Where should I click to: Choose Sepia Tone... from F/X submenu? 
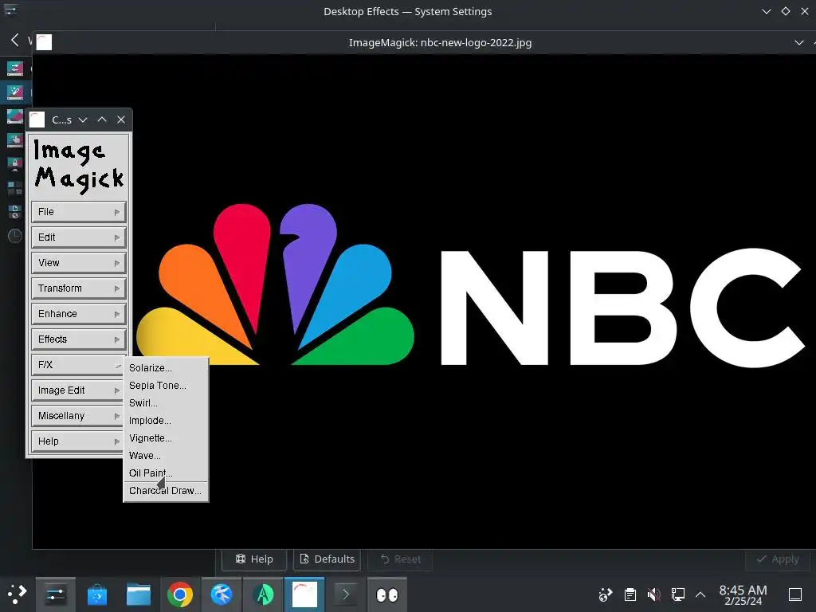point(166,386)
